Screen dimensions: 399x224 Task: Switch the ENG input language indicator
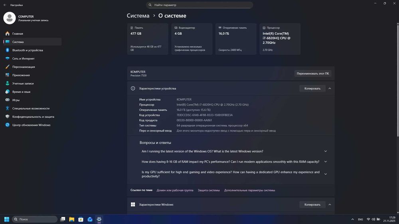pos(360,220)
